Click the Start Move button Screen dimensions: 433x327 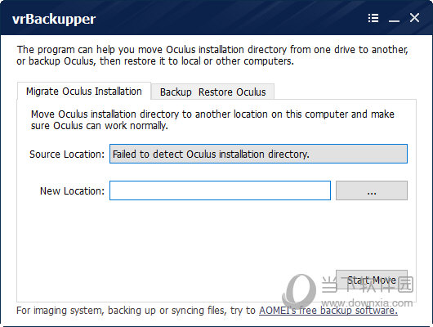(372, 280)
